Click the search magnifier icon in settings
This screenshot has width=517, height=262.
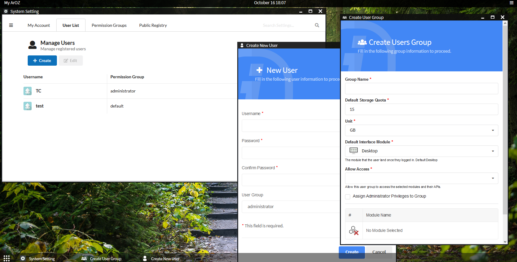point(317,25)
